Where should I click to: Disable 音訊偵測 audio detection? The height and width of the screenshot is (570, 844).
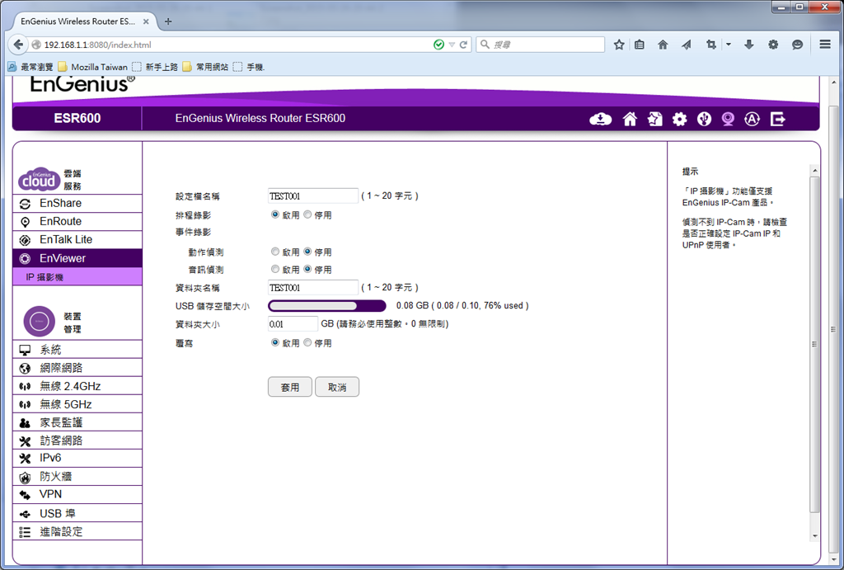pyautogui.click(x=307, y=269)
